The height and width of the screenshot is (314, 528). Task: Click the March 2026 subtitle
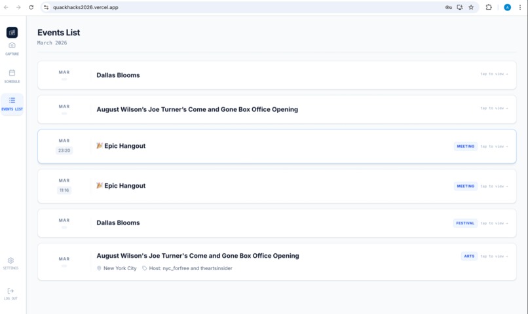[52, 43]
